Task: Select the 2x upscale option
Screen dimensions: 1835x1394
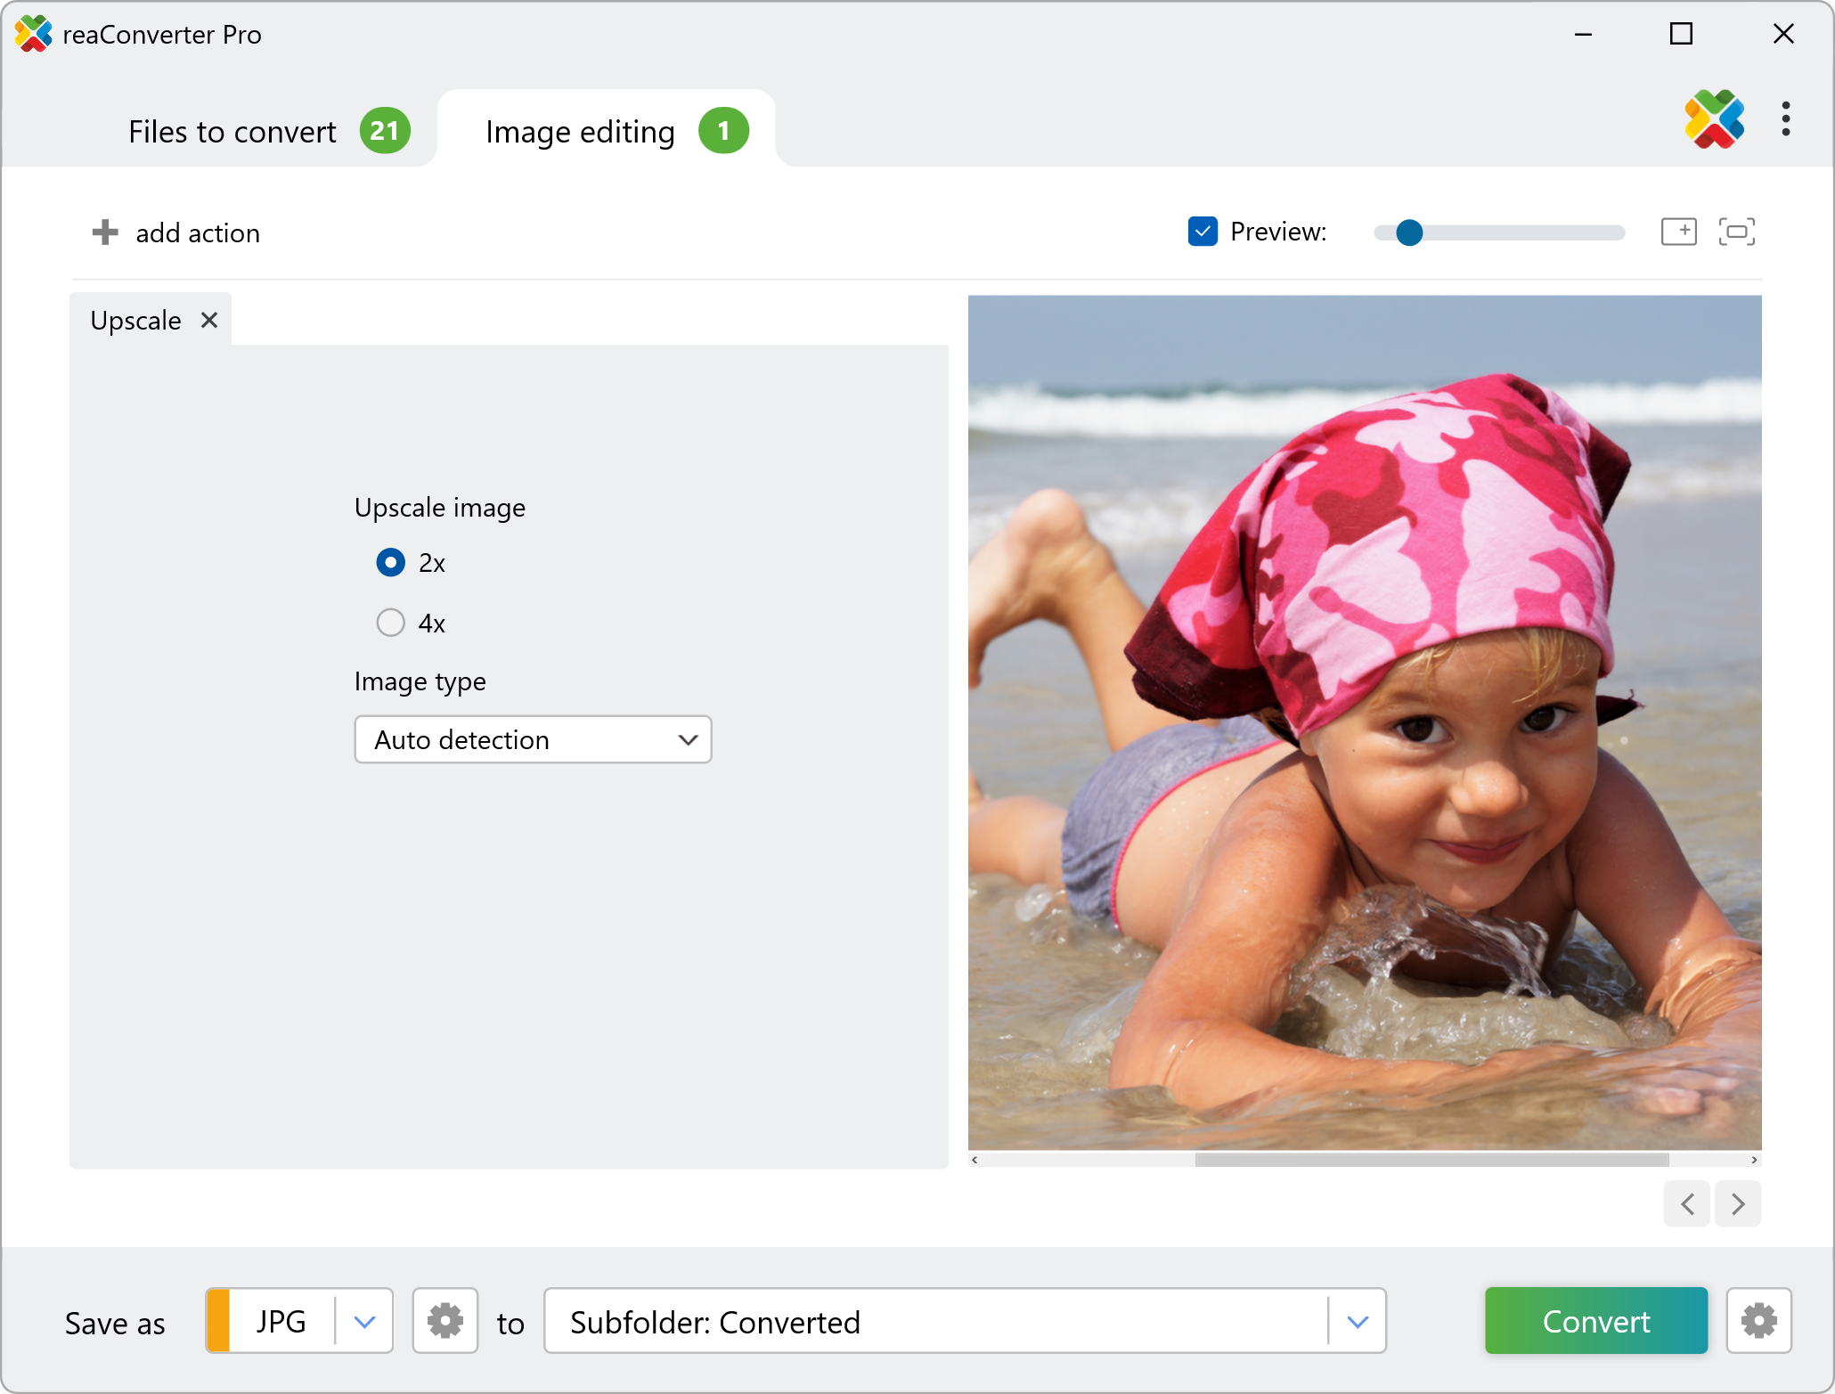Action: (x=390, y=563)
